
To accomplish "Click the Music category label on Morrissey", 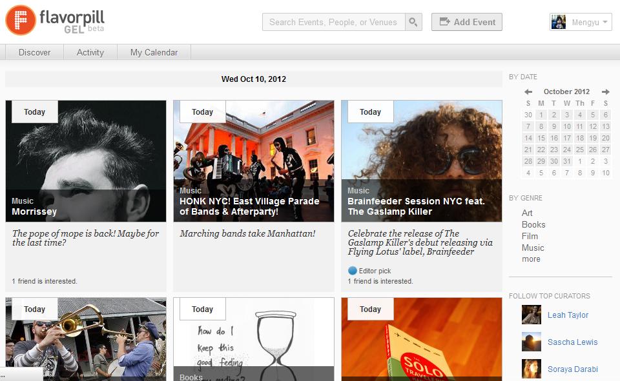I will (23, 201).
